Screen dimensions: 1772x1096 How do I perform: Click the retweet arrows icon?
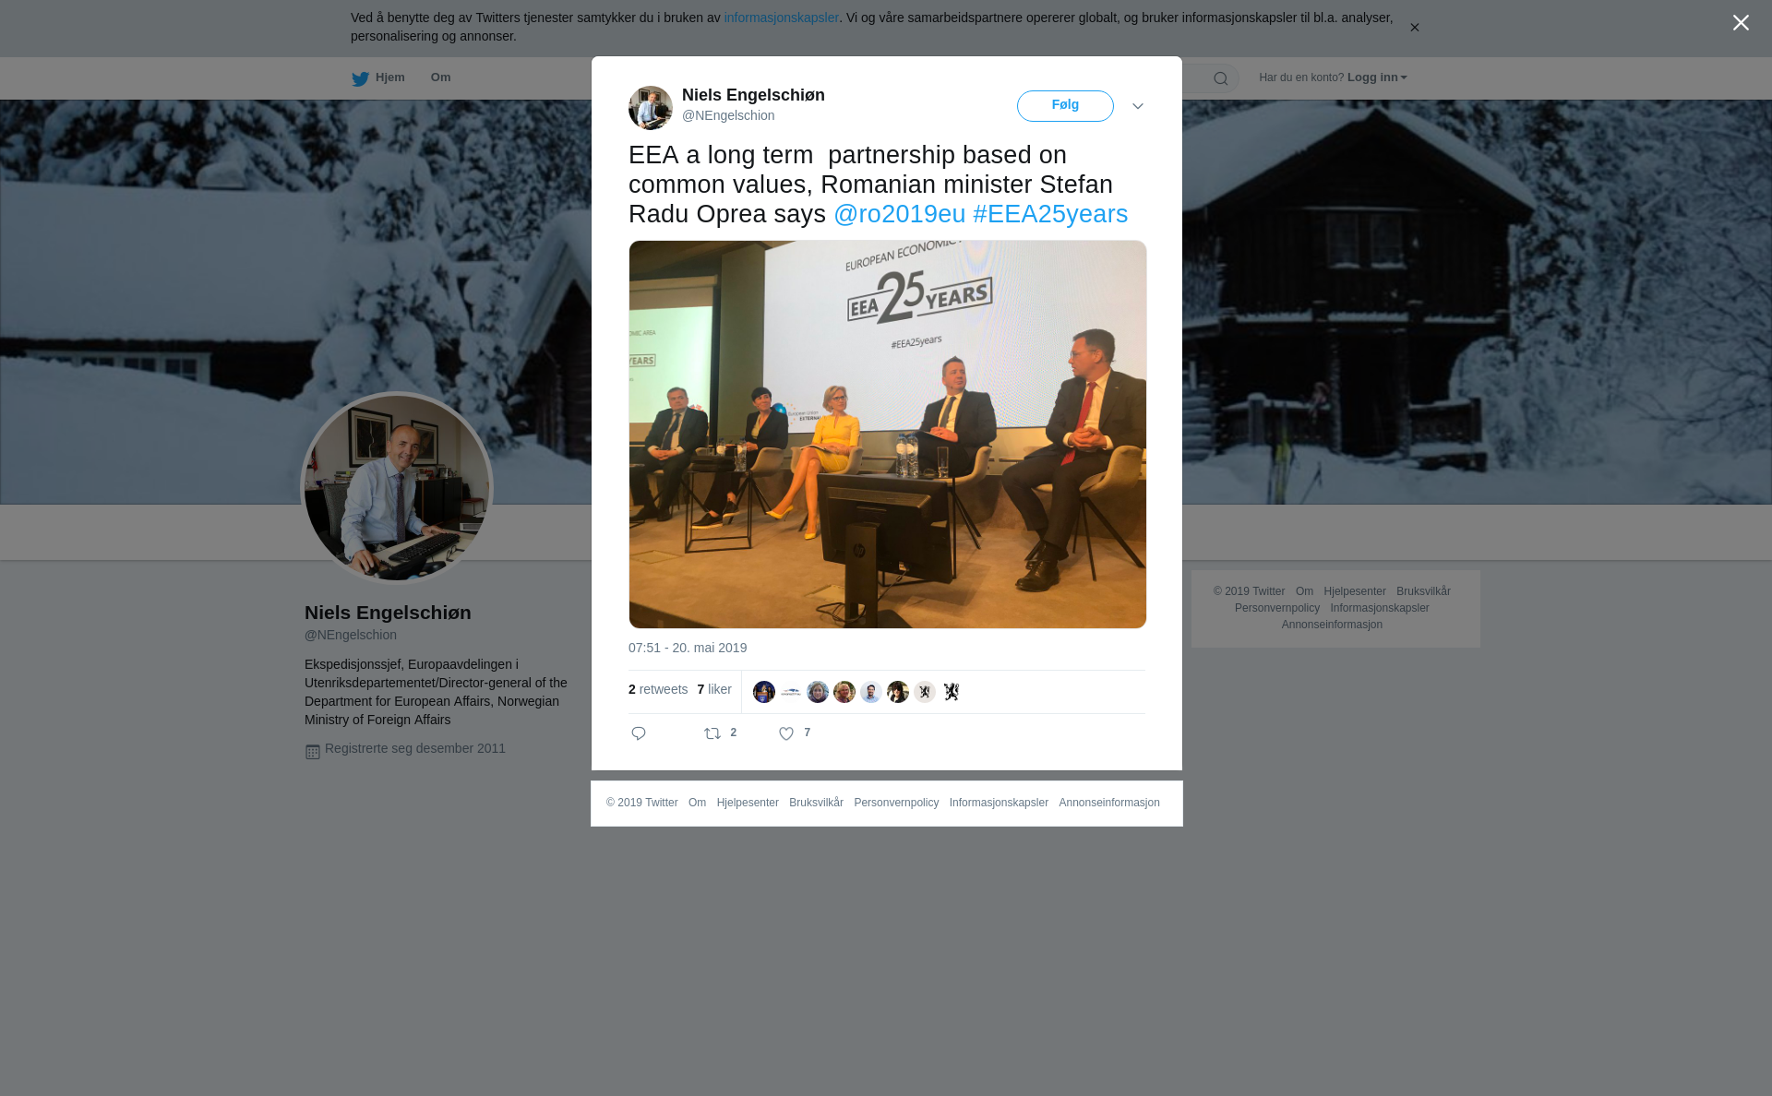[712, 733]
